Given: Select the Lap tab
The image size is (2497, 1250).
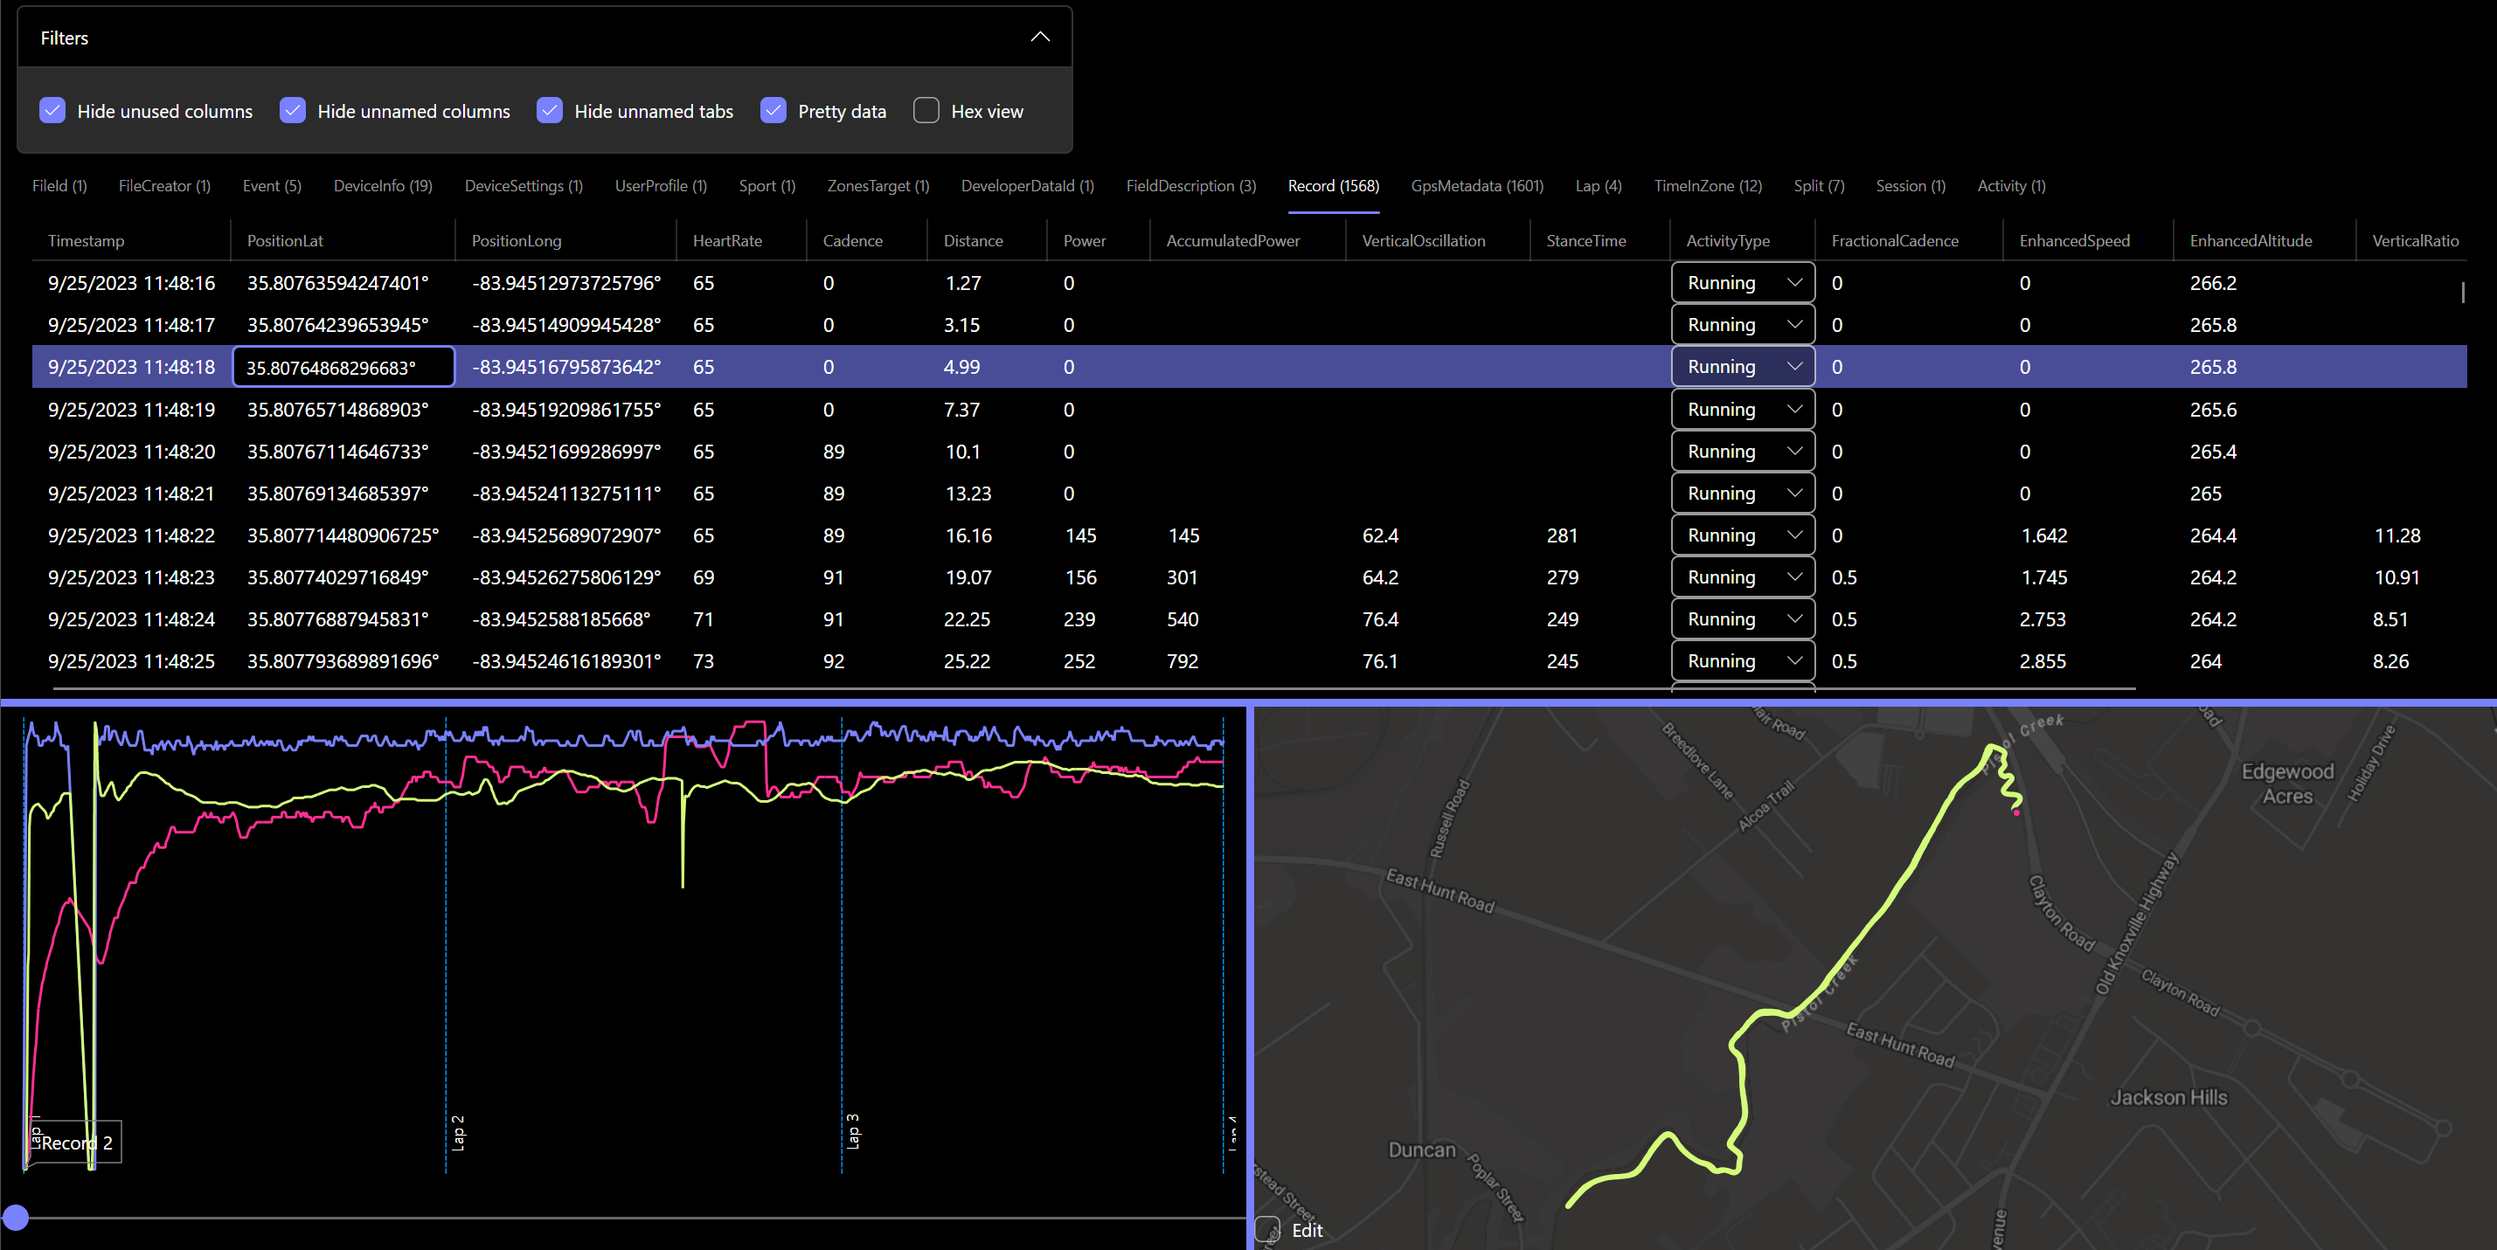Looking at the screenshot, I should [x=1598, y=186].
